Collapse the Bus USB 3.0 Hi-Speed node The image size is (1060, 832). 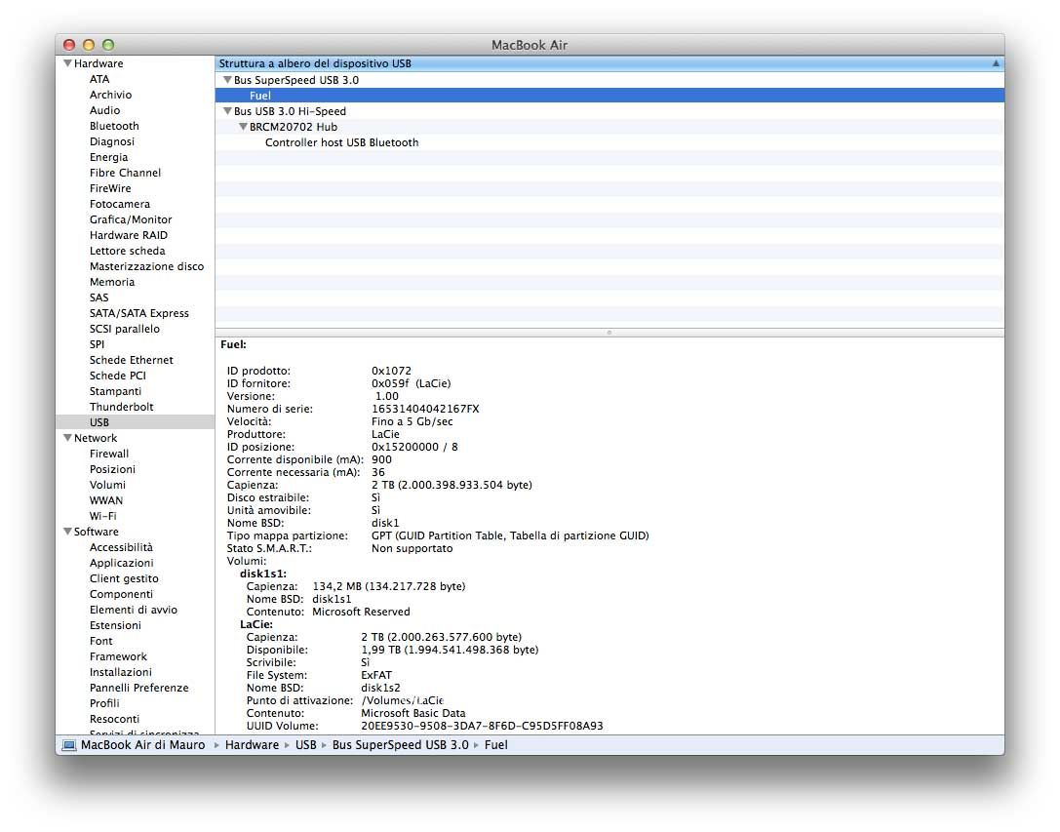(227, 111)
